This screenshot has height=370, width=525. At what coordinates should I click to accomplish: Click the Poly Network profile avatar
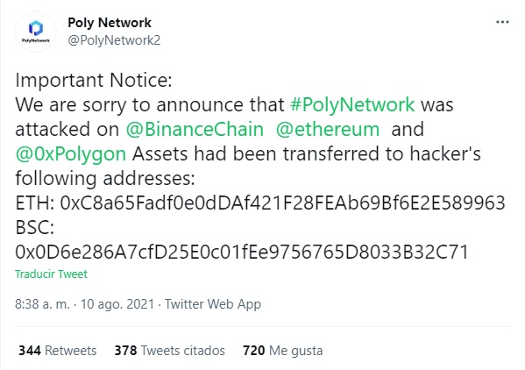(x=36, y=32)
